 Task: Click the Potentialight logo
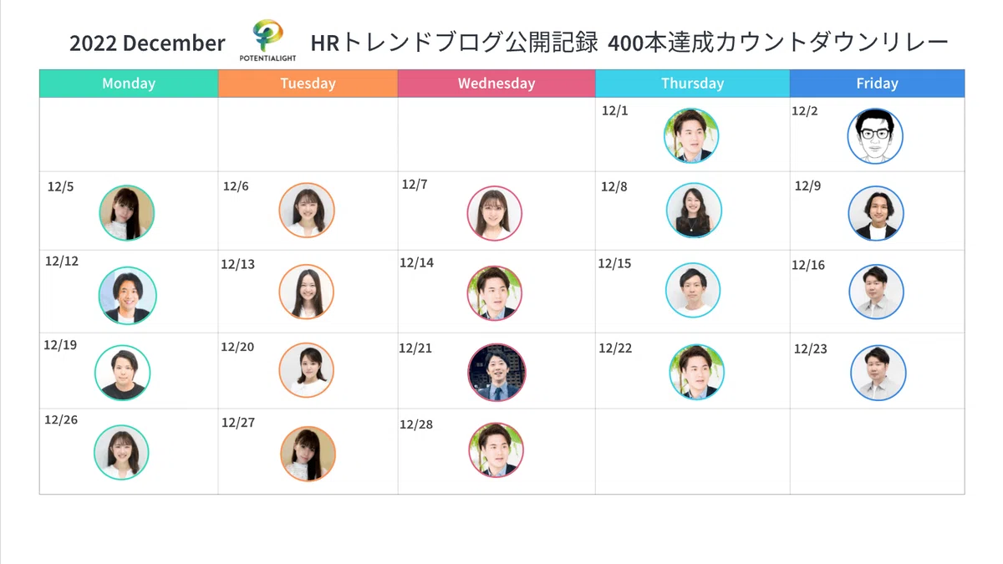coord(268,41)
